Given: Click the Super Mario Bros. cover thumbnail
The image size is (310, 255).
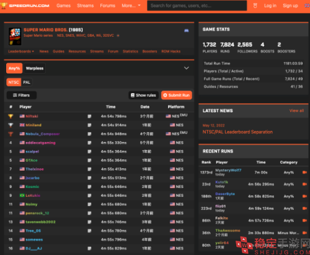Looking at the screenshot, I should (15, 37).
